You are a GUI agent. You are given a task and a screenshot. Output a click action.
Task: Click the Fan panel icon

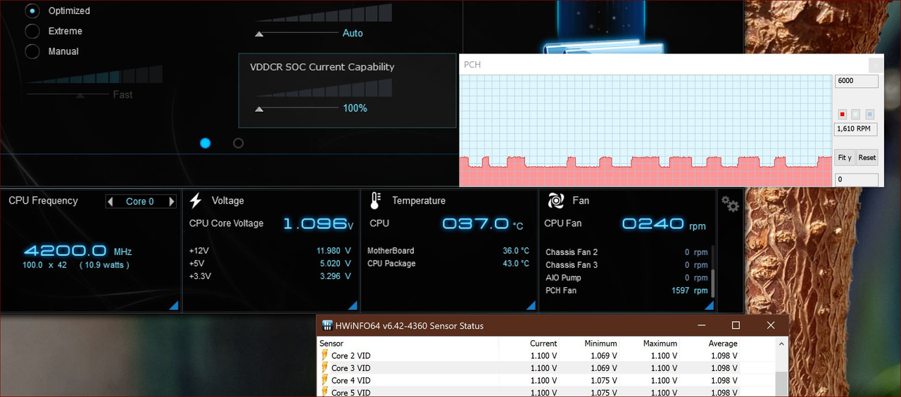(555, 200)
